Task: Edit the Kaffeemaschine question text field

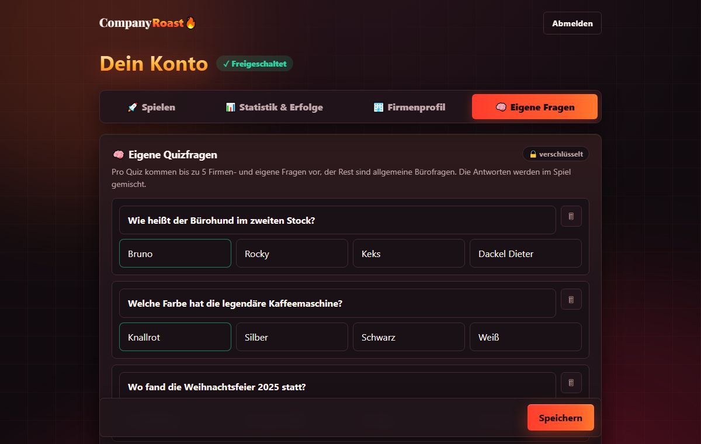Action: (x=338, y=304)
